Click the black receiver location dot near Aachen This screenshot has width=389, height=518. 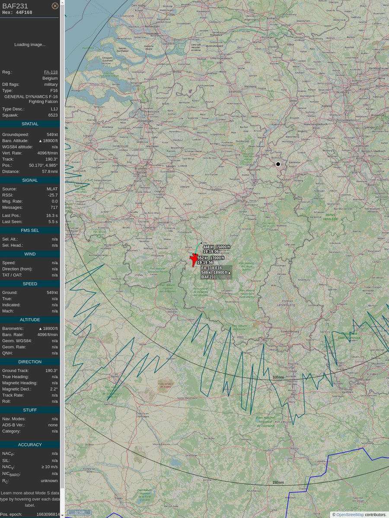pyautogui.click(x=278, y=164)
